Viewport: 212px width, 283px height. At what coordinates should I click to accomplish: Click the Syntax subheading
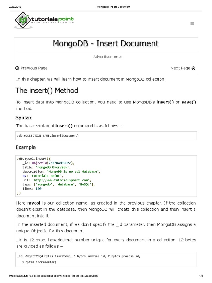(24, 118)
